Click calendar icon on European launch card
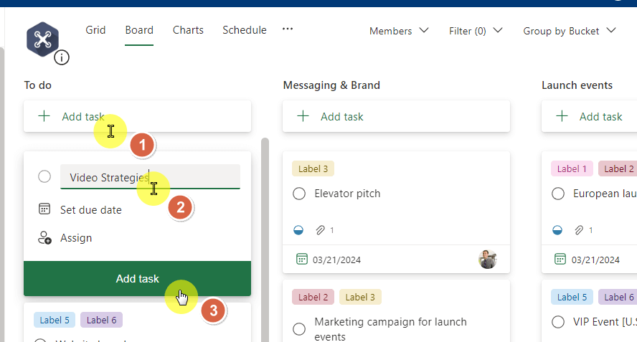Viewport: 637px width, 342px height. click(560, 259)
